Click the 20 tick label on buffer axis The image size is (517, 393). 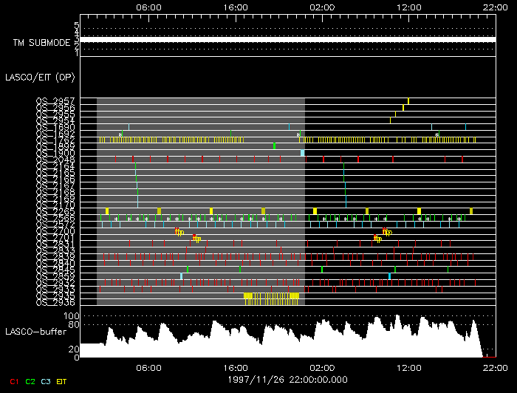[74, 349]
